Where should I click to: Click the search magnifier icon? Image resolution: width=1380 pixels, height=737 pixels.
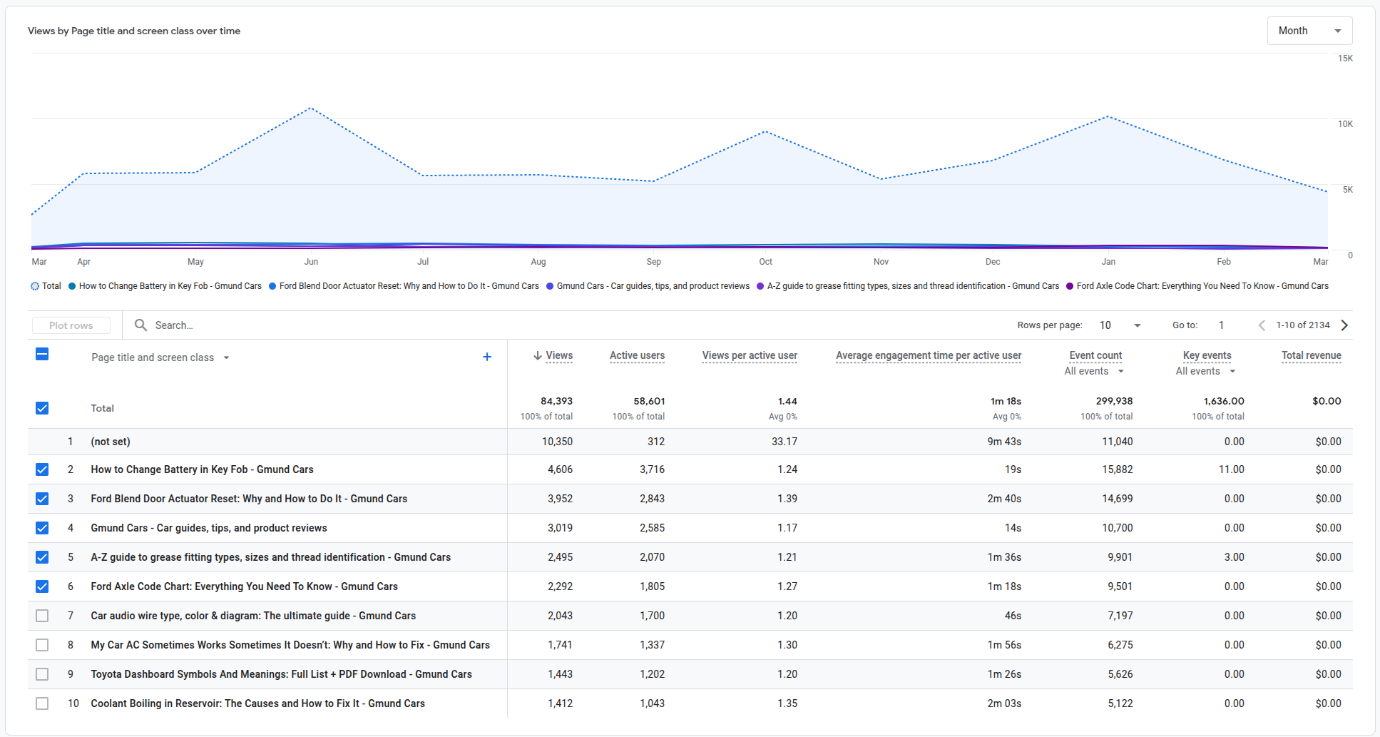(141, 325)
